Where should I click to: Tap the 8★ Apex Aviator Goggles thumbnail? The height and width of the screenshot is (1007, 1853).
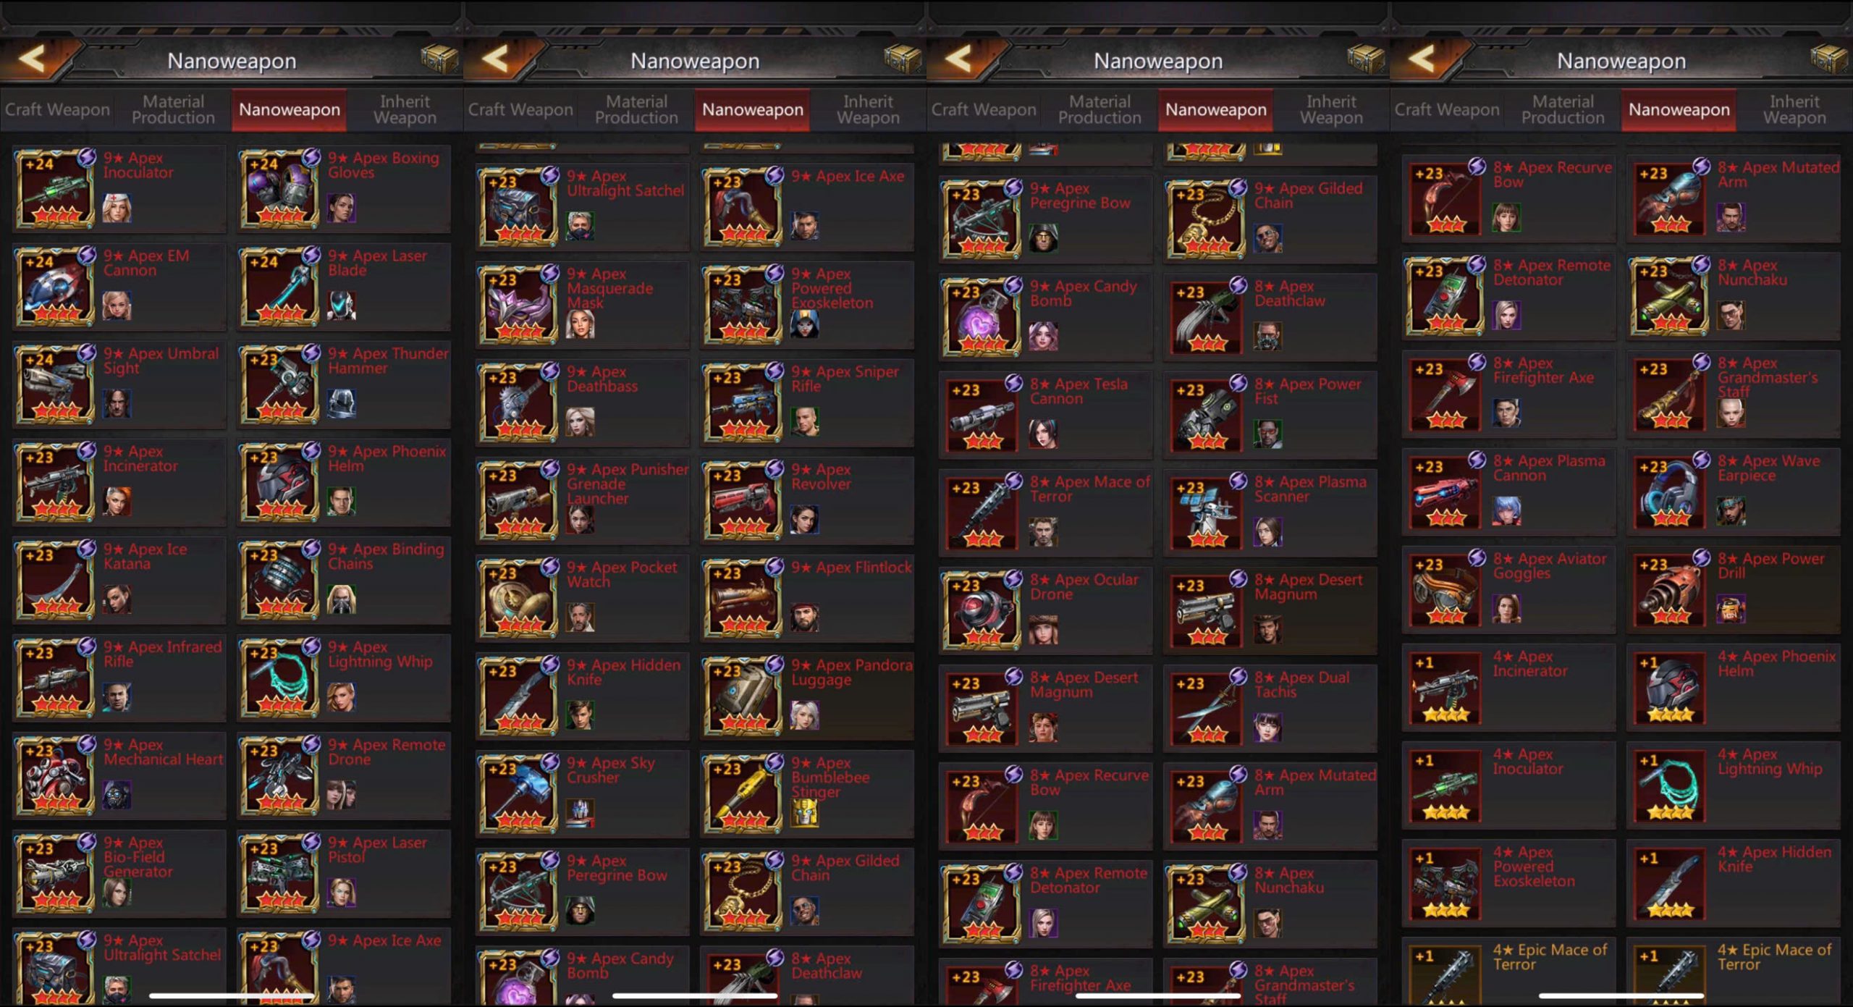click(1445, 589)
